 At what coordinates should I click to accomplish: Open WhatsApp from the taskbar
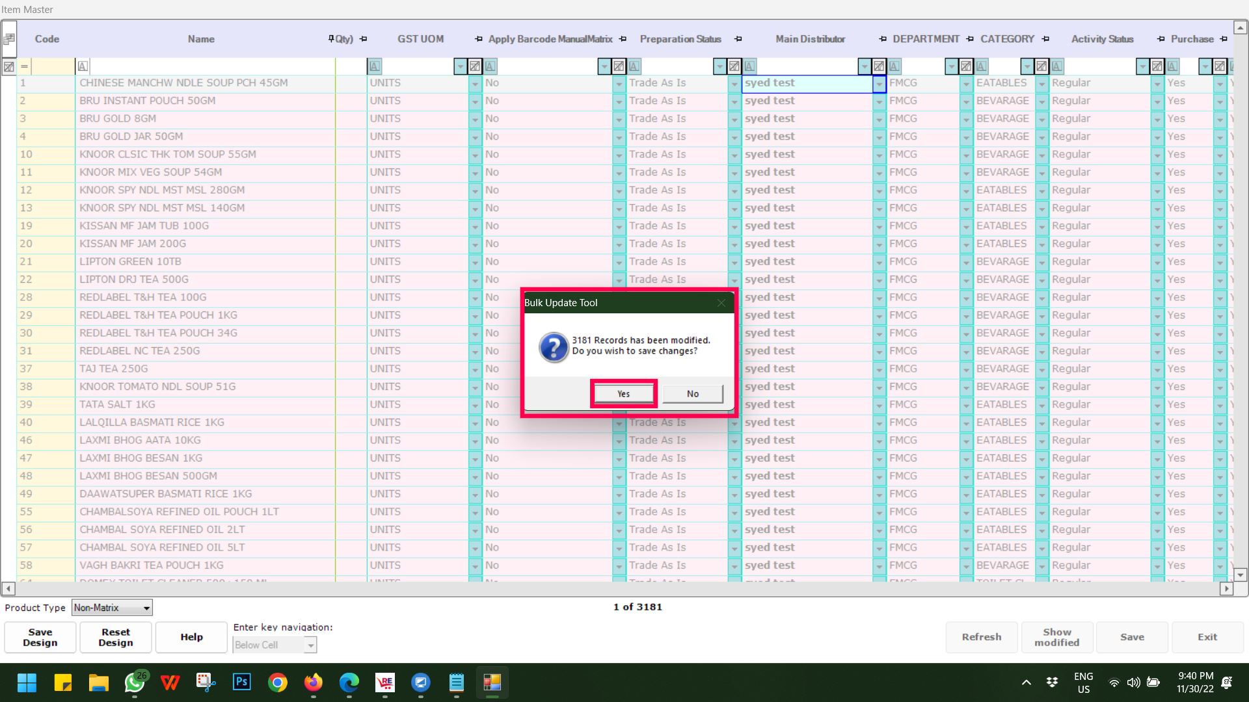[x=135, y=682]
